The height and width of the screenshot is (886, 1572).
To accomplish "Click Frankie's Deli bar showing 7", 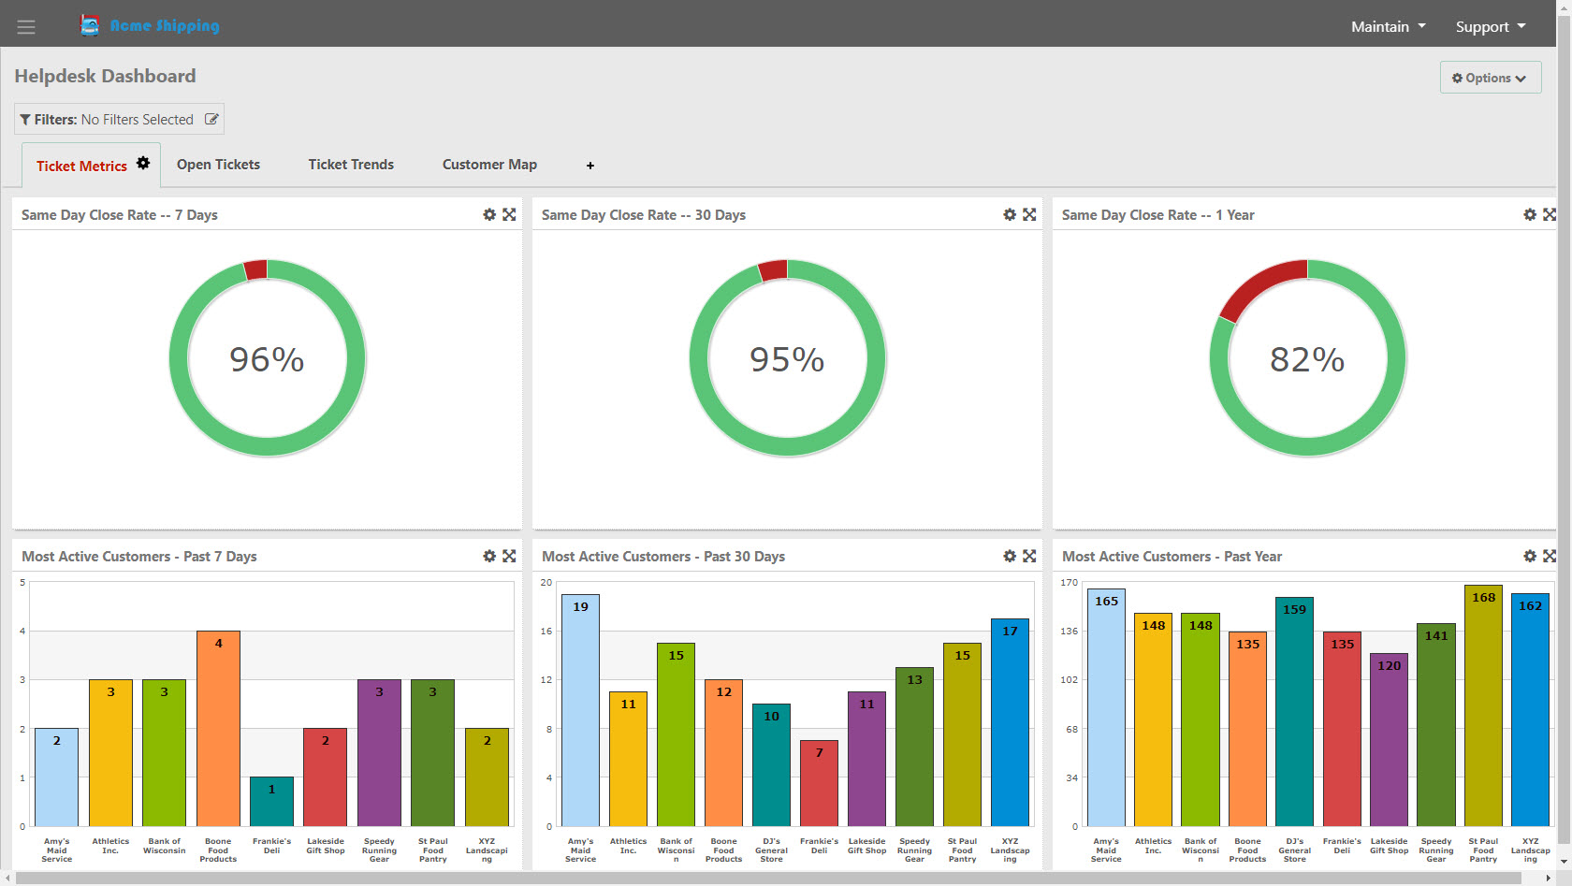I will [819, 783].
